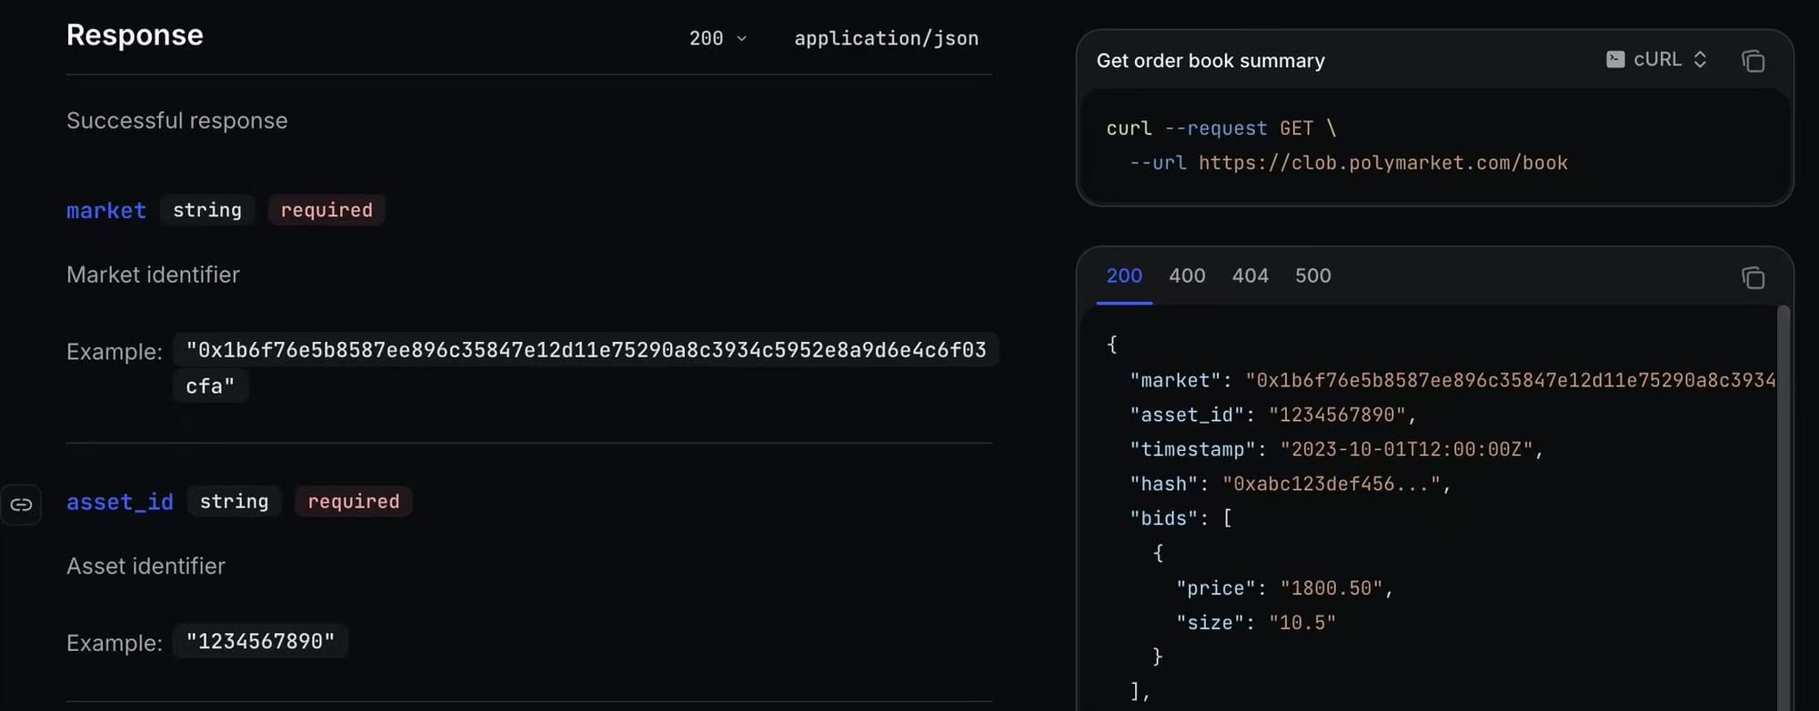Copy the cURL request code

click(x=1753, y=61)
